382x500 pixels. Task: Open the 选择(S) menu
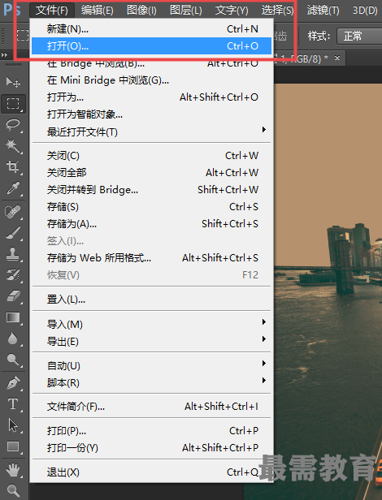coord(277,11)
